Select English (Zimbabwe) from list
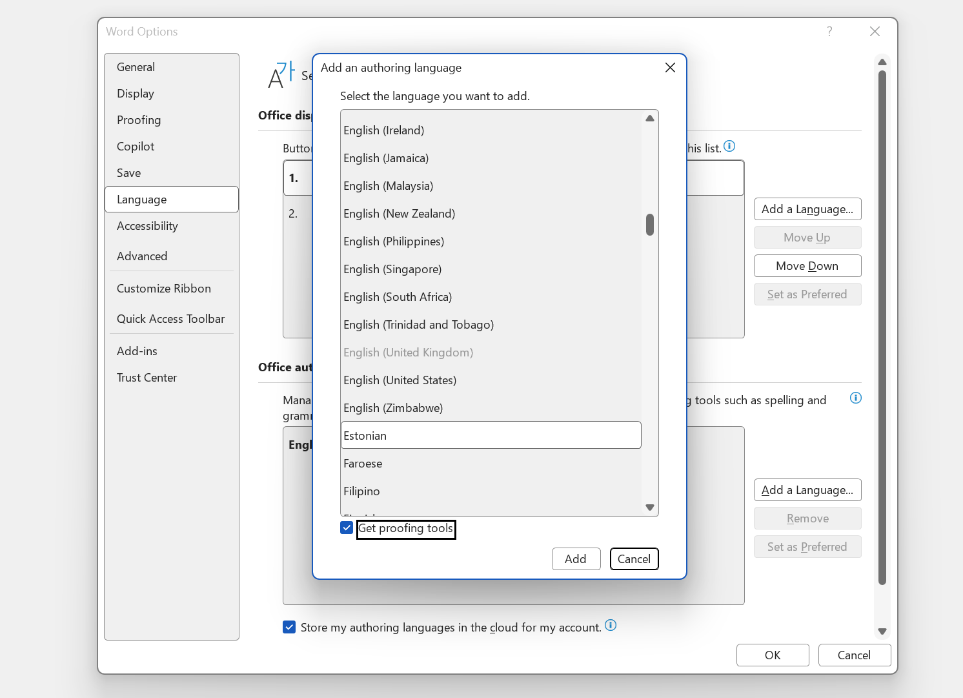Screen dimensions: 963x698 tap(491, 408)
